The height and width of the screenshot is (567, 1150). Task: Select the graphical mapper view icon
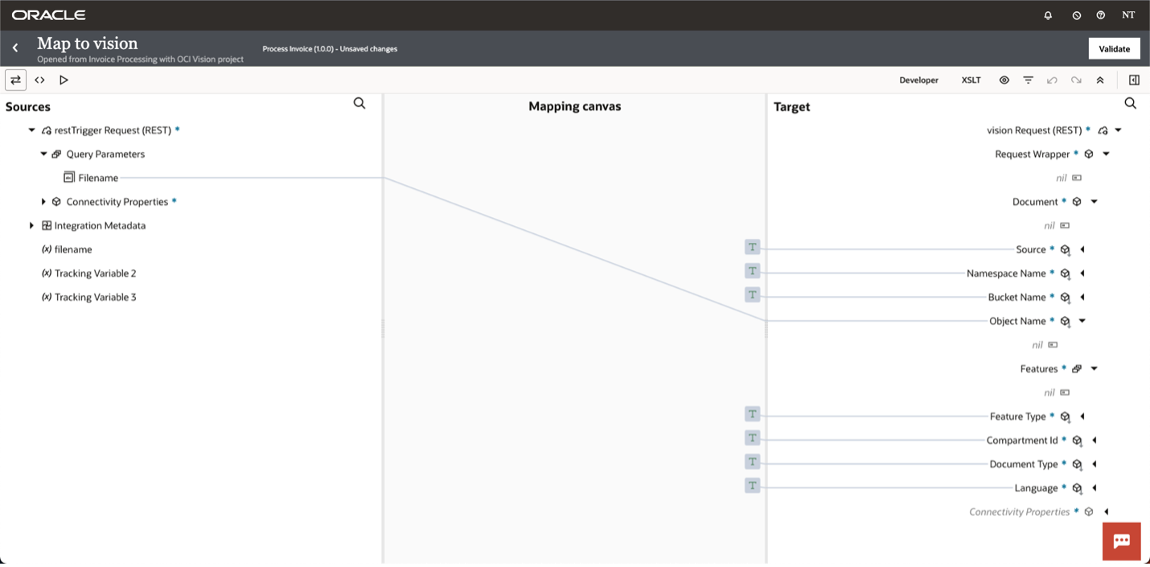coord(16,80)
